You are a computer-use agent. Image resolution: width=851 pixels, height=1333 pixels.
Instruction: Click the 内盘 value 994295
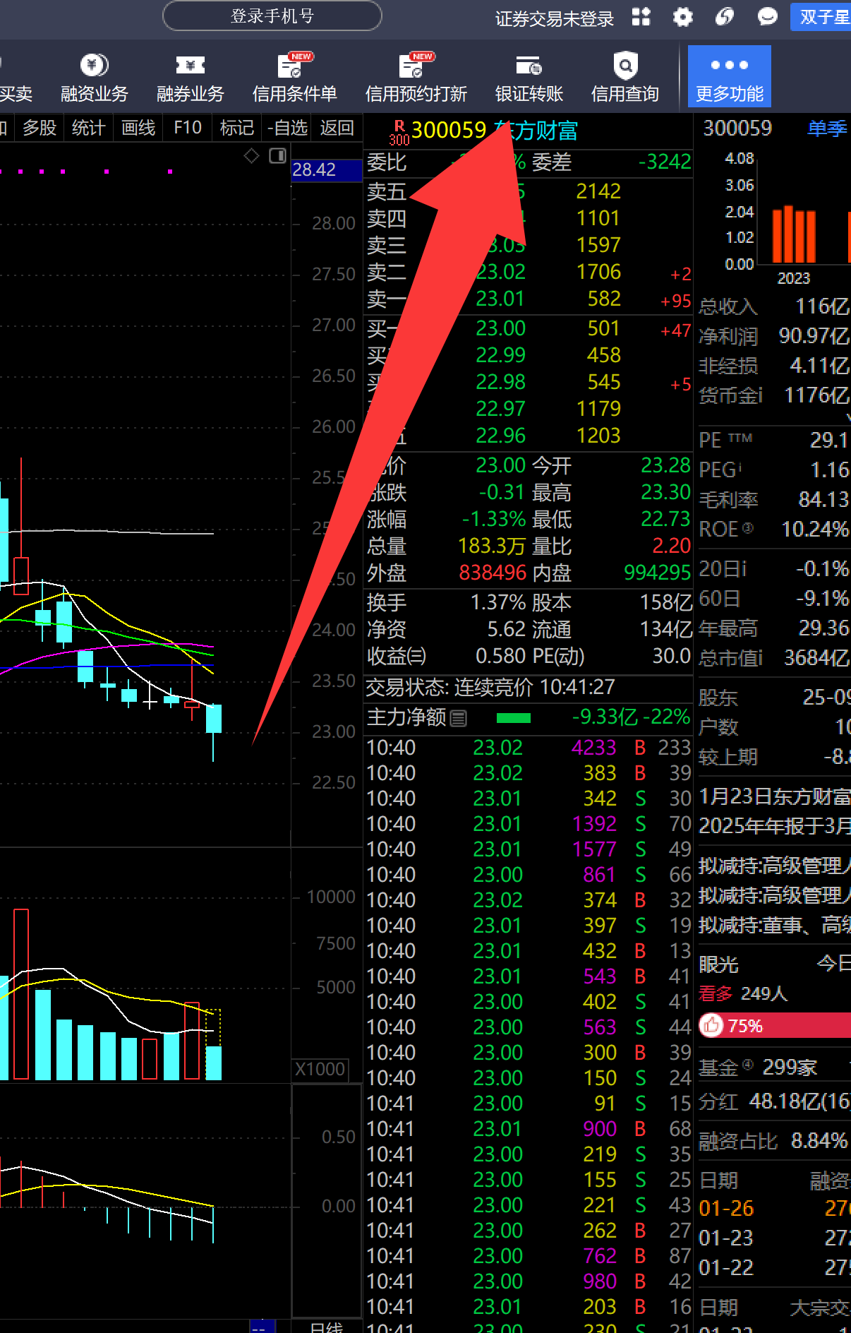[657, 573]
